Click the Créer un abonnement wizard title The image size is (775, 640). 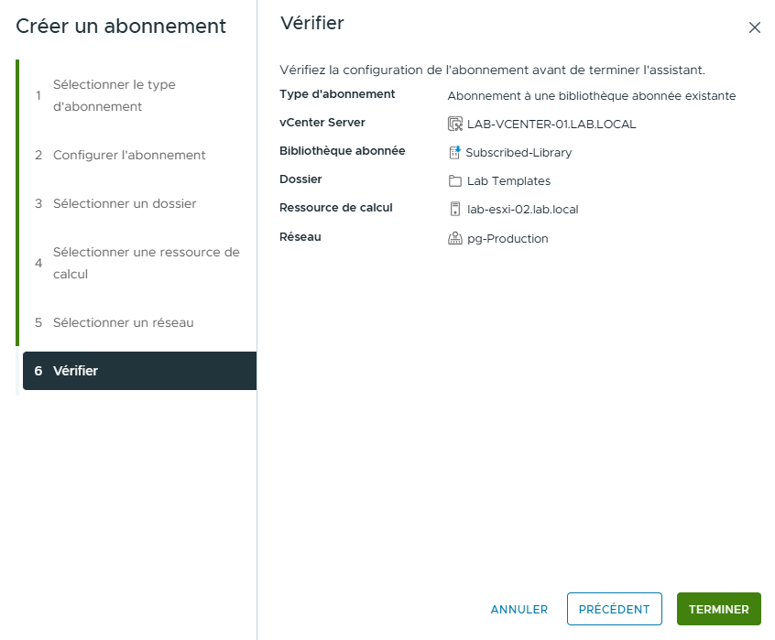(x=120, y=27)
